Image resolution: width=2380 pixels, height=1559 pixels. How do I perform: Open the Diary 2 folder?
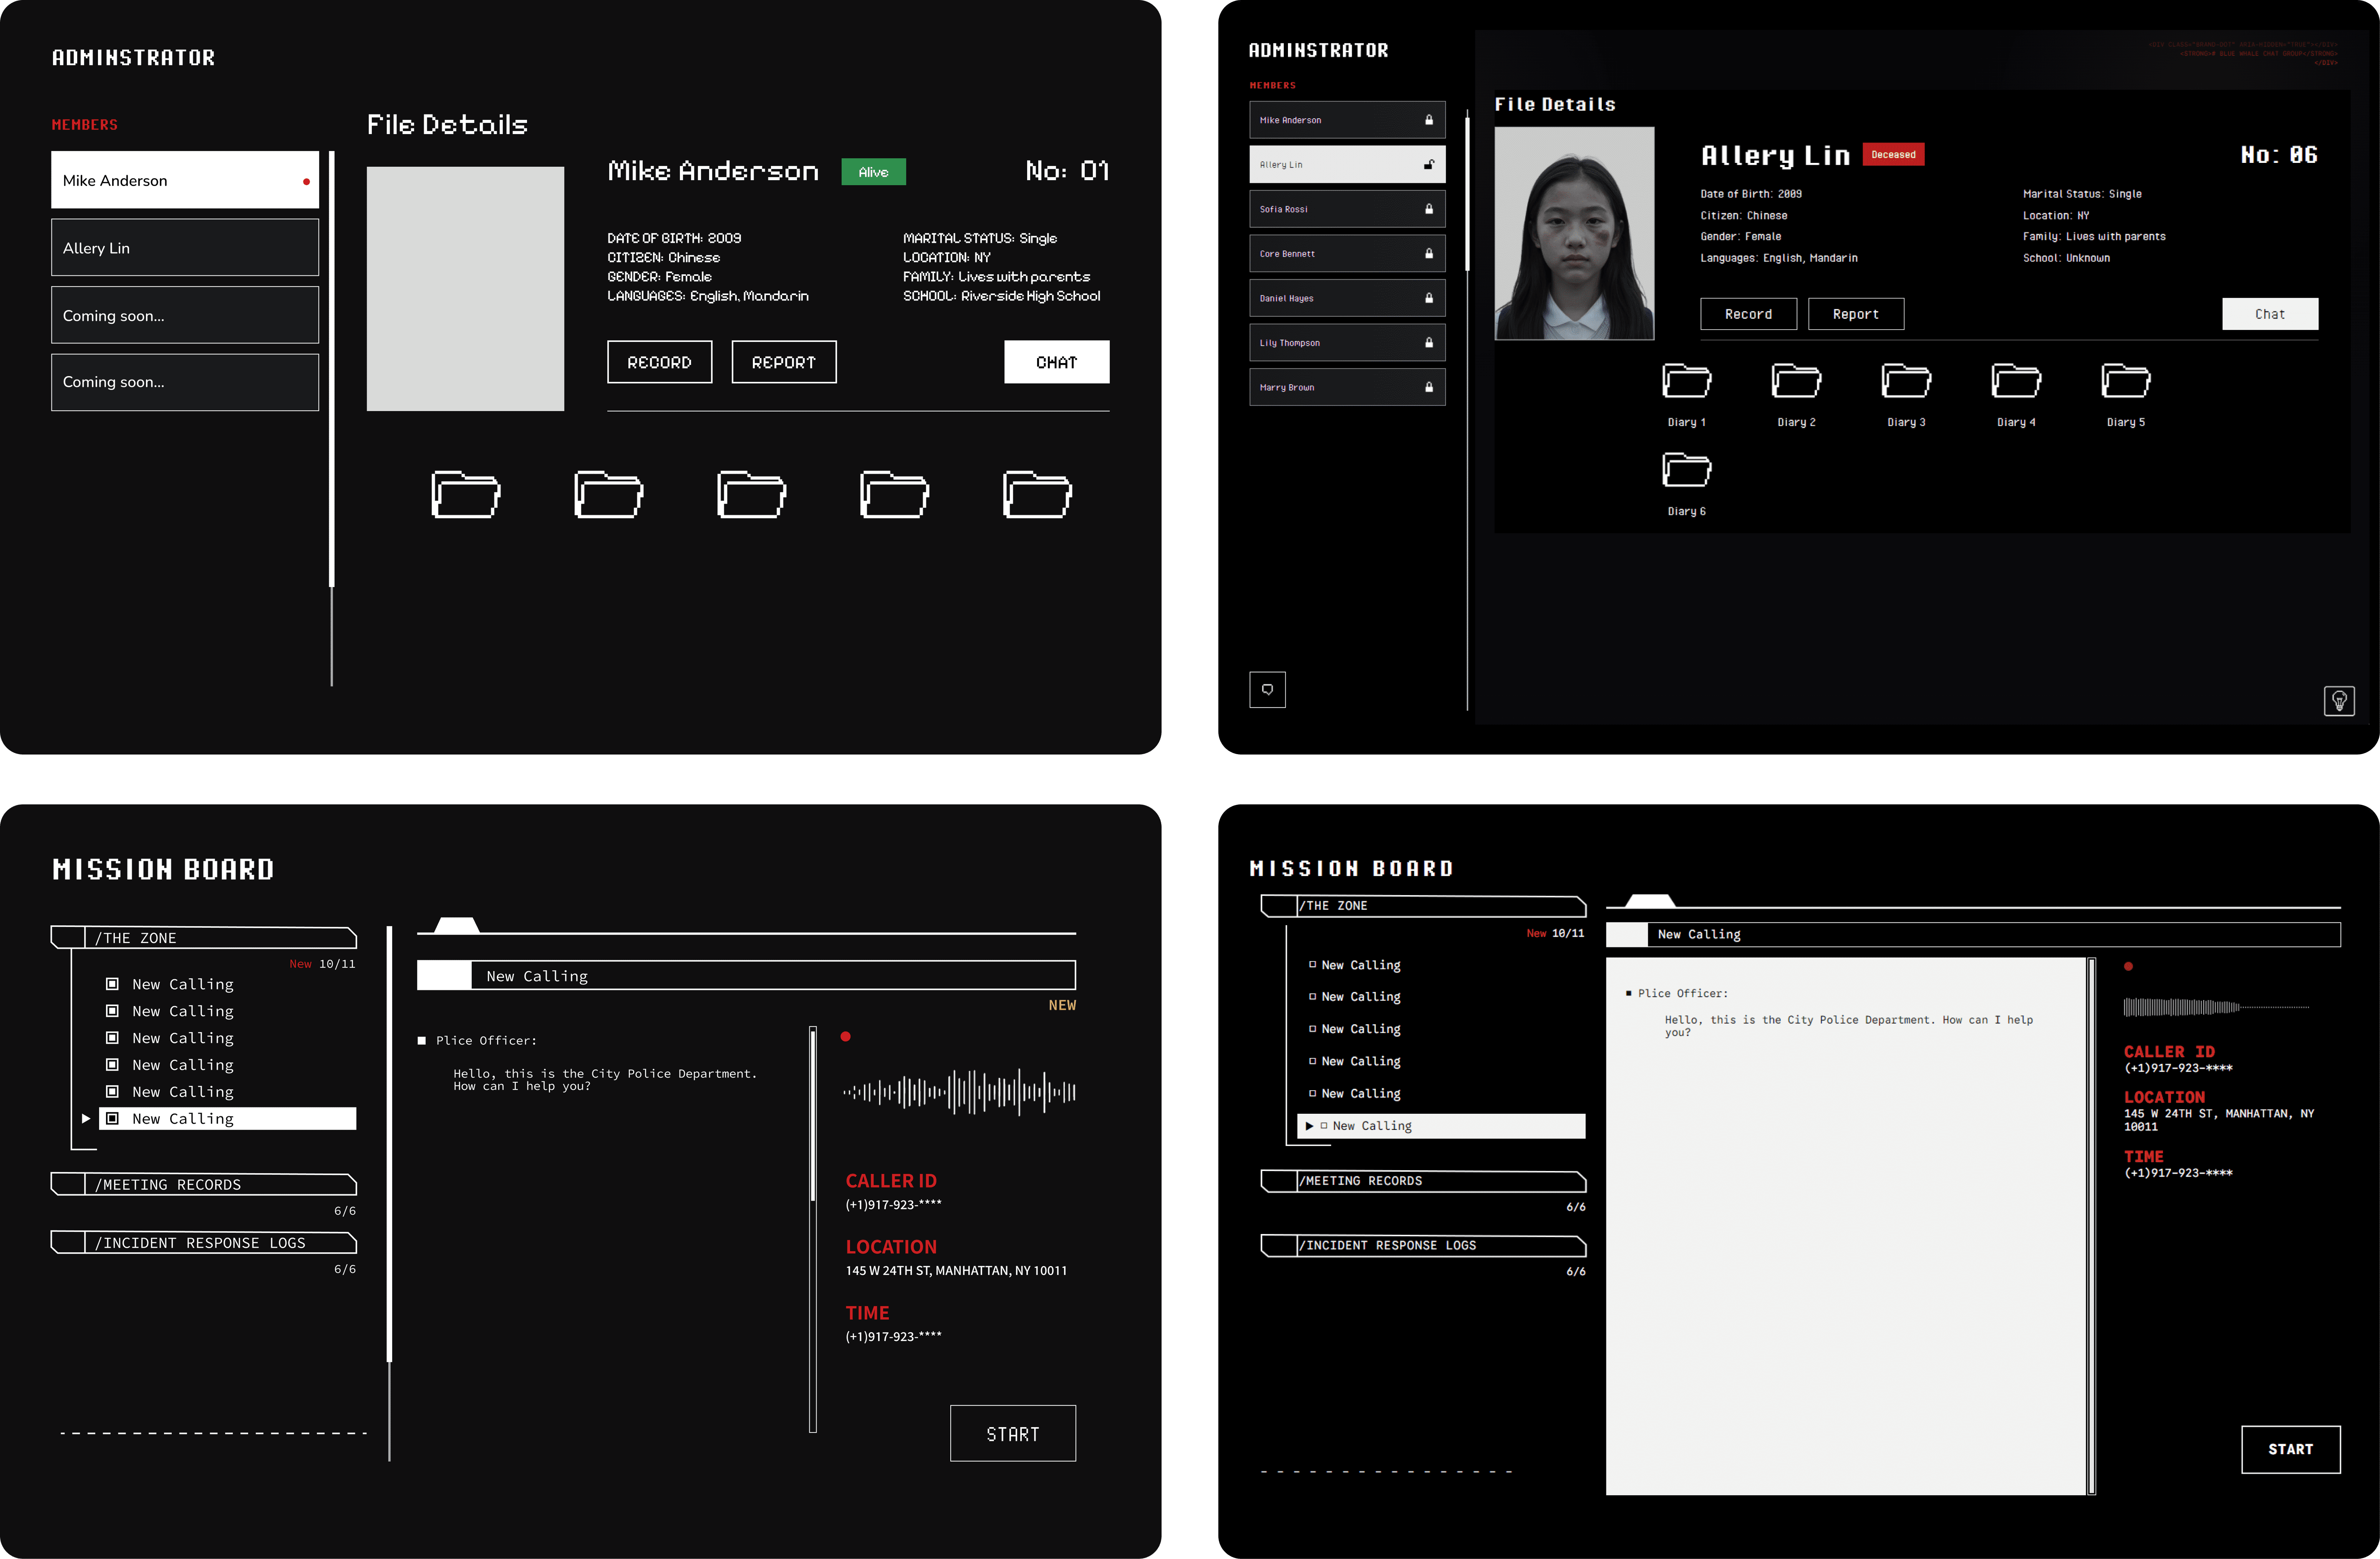[1796, 381]
